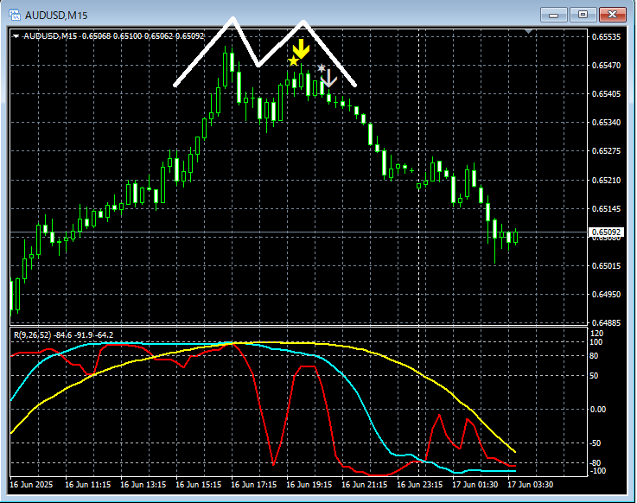This screenshot has height=503, width=637.
Task: Click price level 0.65145 on the axis
Action: click(606, 209)
